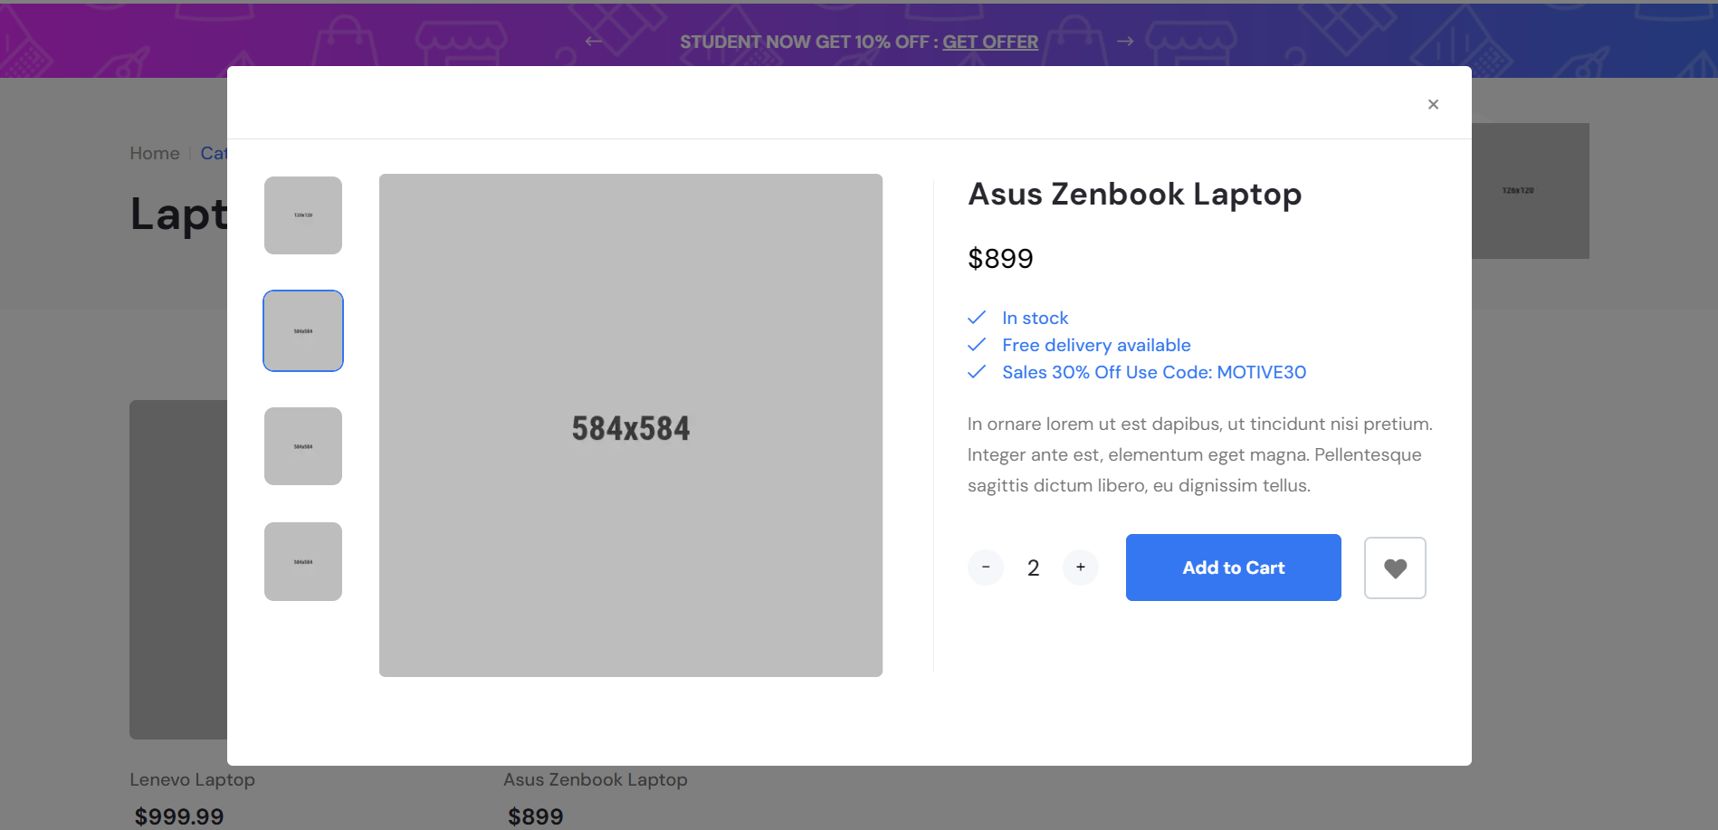Increase quantity with plus button

coord(1081,568)
